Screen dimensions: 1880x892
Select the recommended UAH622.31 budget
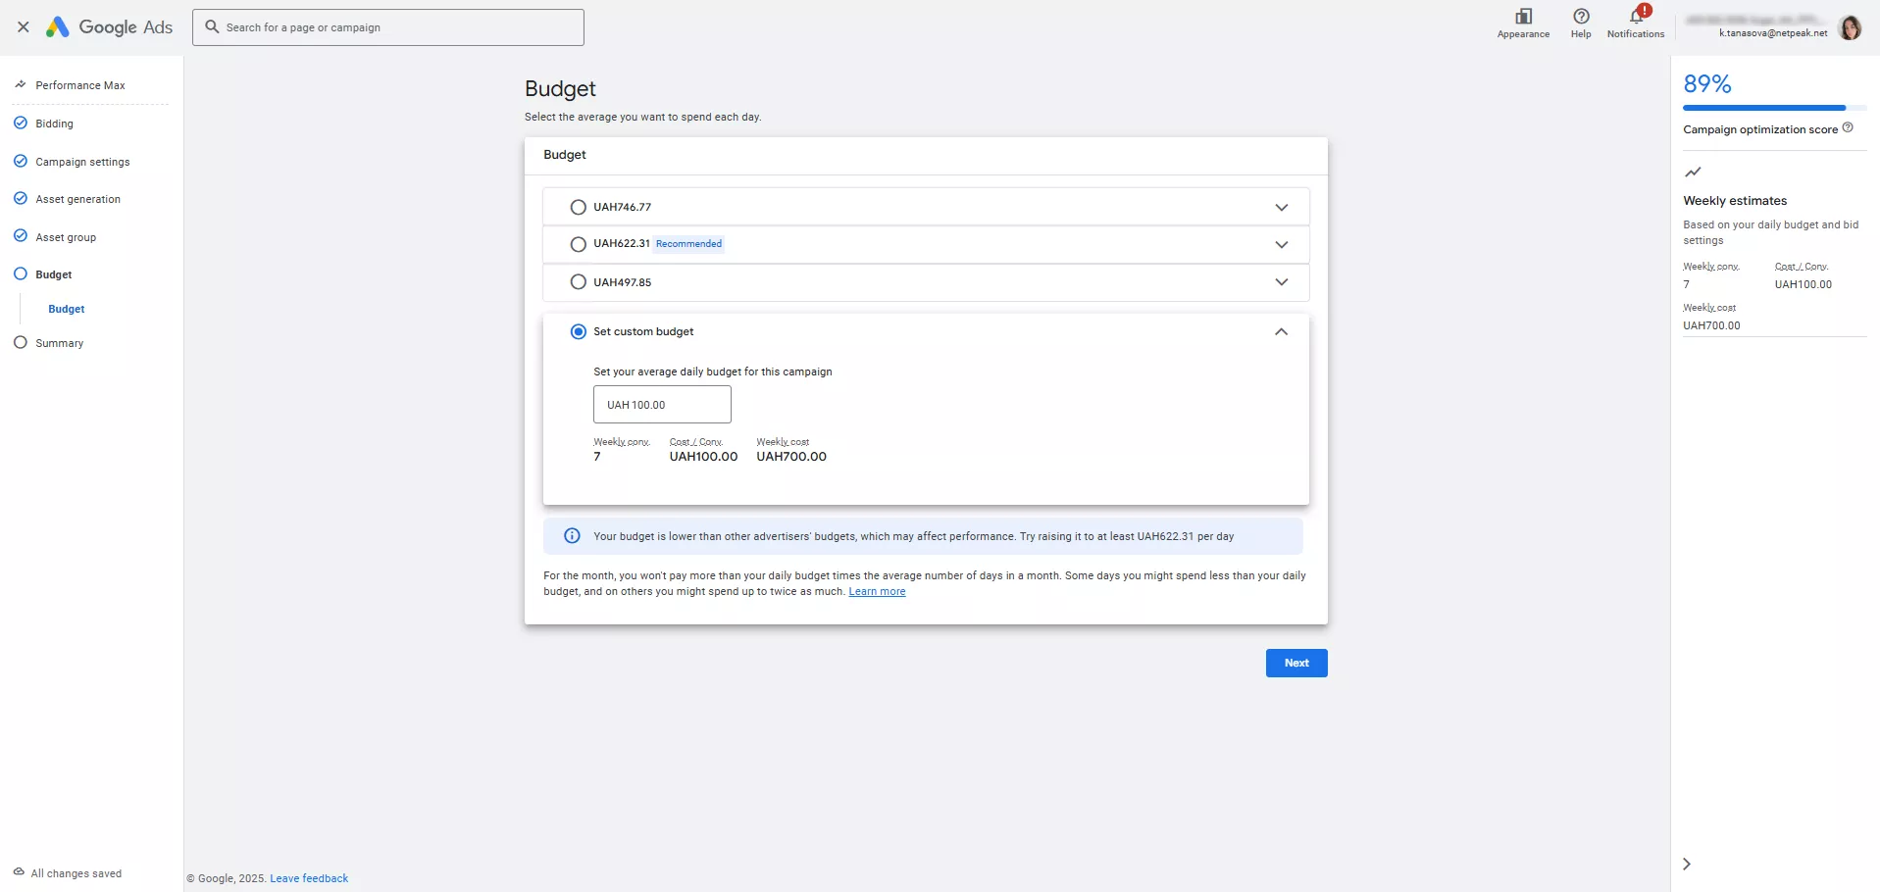point(579,244)
